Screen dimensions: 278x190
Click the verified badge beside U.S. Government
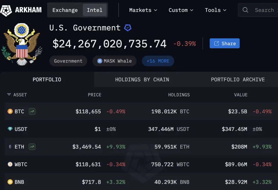tap(128, 28)
